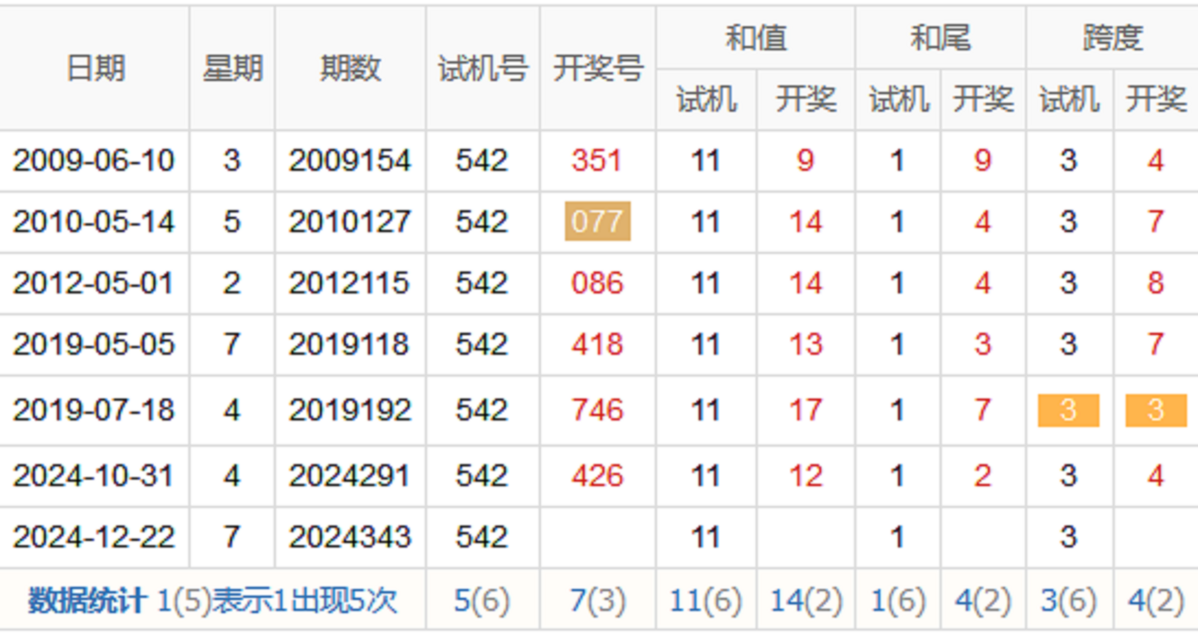Click the 星期 column header
The width and height of the screenshot is (1198, 635).
(232, 69)
